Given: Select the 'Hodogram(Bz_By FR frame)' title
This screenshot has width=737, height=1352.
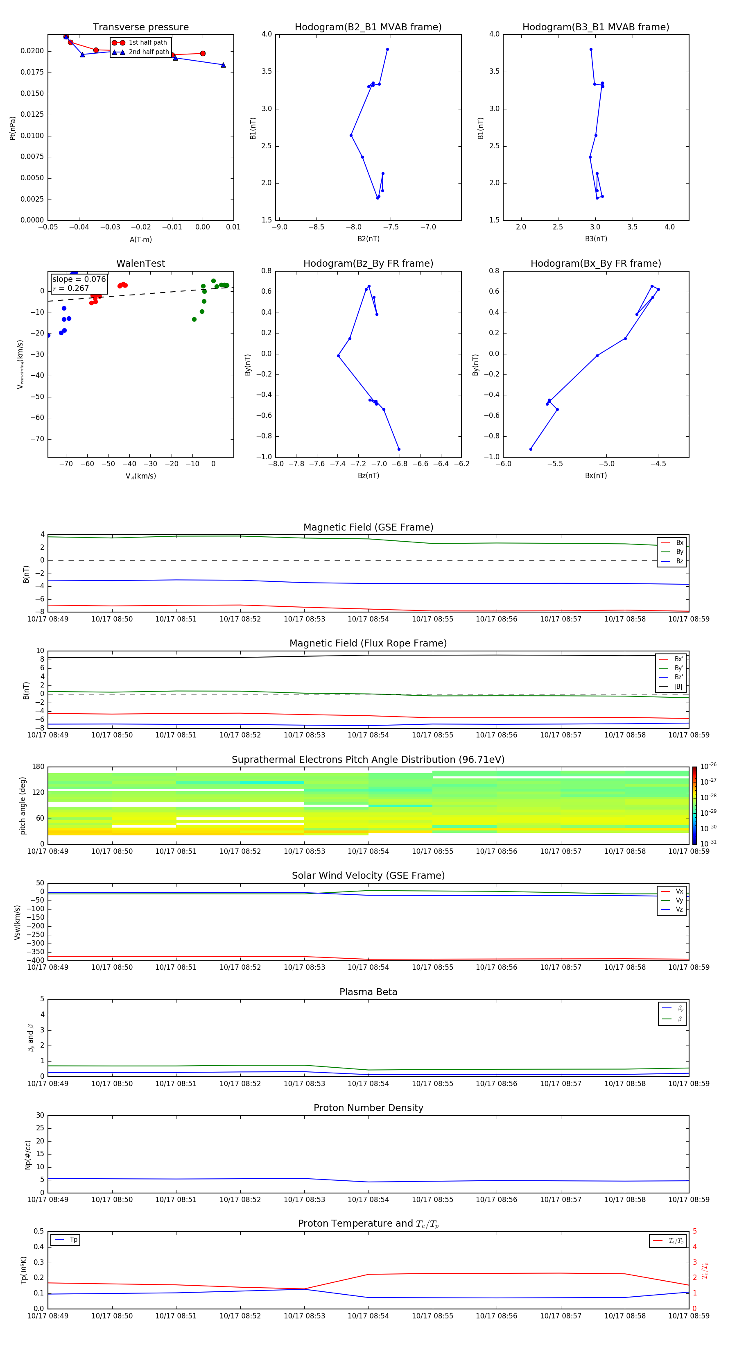Looking at the screenshot, I should [368, 263].
